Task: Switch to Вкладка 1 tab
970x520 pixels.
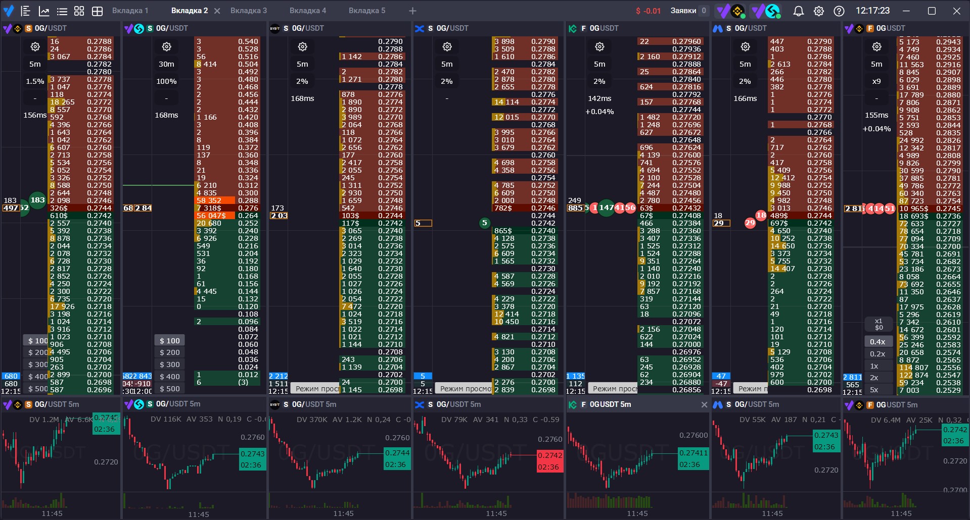Action: 130,11
